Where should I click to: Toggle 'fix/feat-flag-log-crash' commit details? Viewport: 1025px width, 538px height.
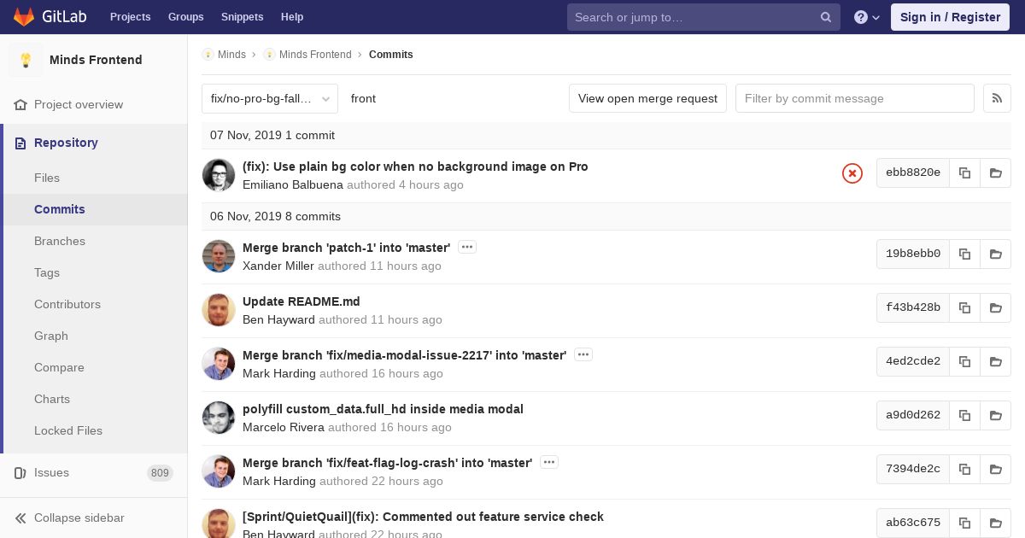tap(549, 463)
